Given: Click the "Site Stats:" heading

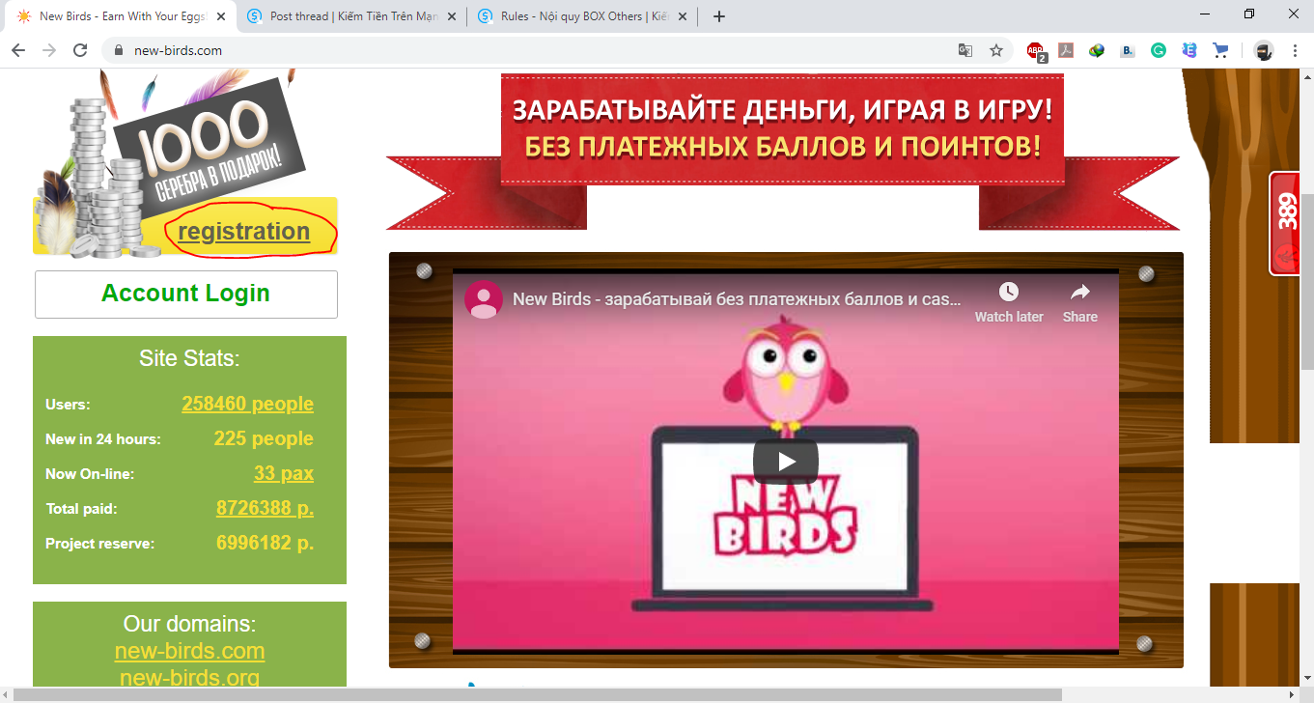Looking at the screenshot, I should 189,358.
